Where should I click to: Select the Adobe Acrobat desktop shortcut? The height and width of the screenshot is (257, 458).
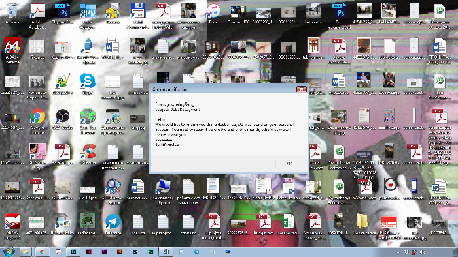[38, 16]
